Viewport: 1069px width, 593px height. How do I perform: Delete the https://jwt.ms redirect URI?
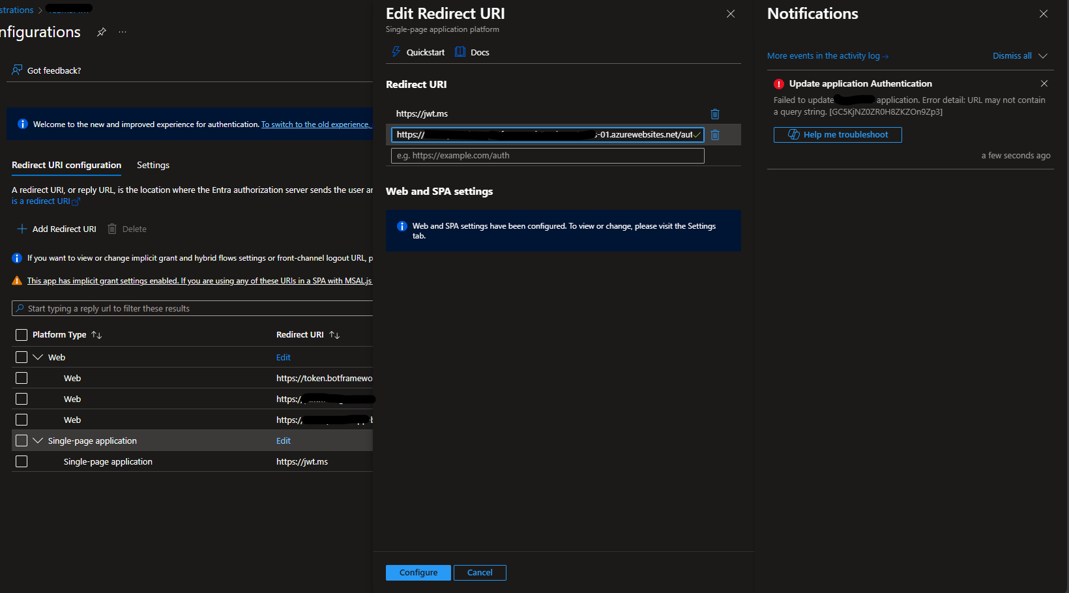point(715,114)
